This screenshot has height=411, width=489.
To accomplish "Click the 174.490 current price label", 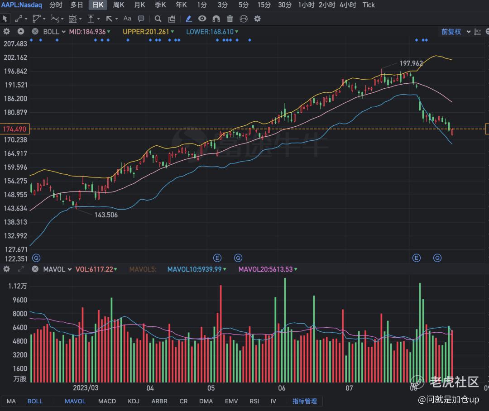I will 14,129.
